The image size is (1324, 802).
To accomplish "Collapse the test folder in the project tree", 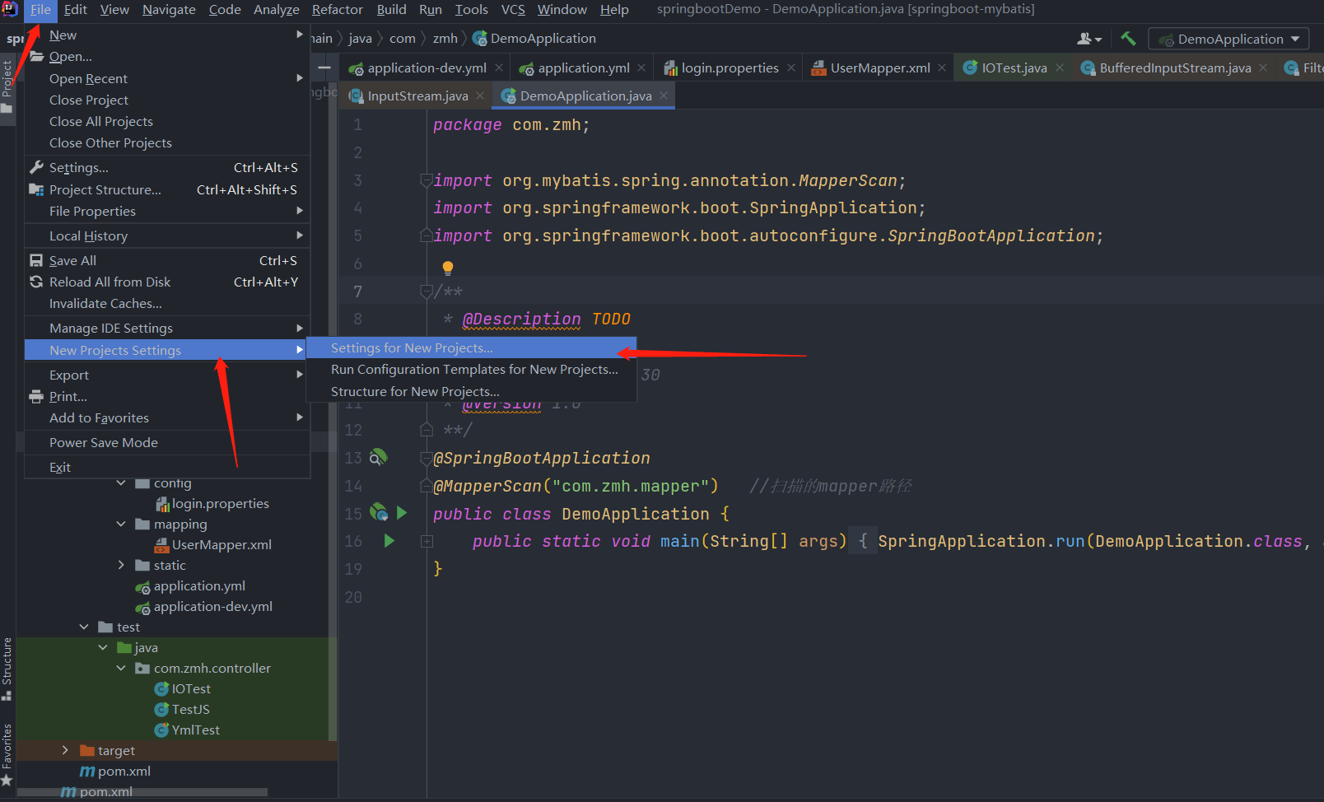I will [x=84, y=626].
